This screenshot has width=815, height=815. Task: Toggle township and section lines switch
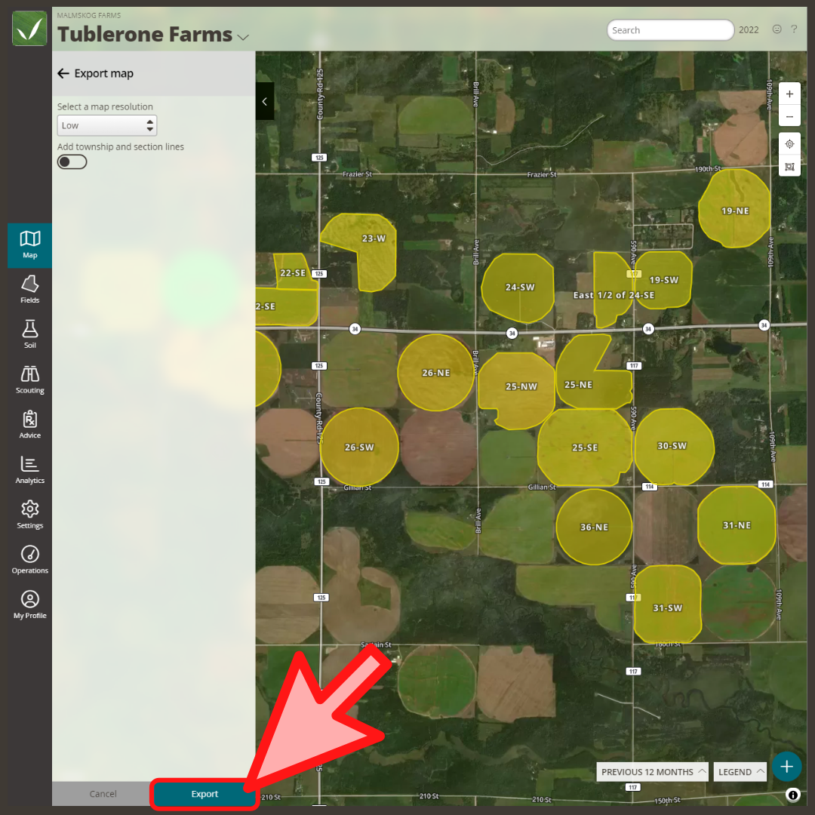click(x=72, y=161)
